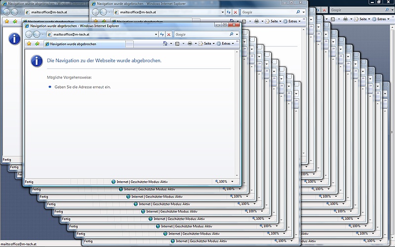Open the Extras menu in maximized background window

381,19
